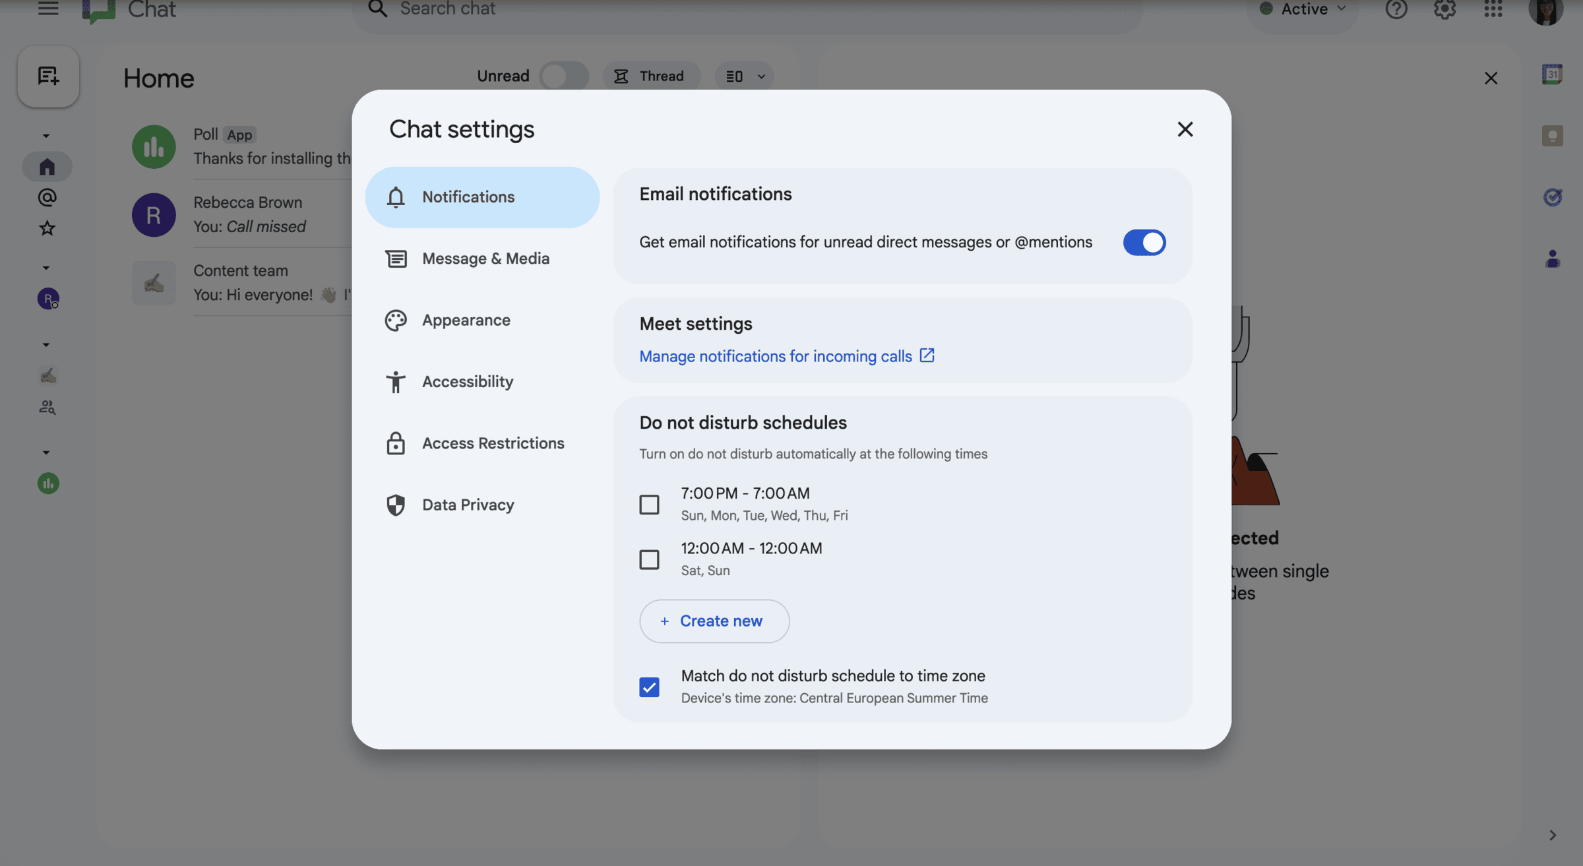This screenshot has width=1583, height=866.
Task: Open Google Calendar from the side panel
Action: pyautogui.click(x=1553, y=73)
